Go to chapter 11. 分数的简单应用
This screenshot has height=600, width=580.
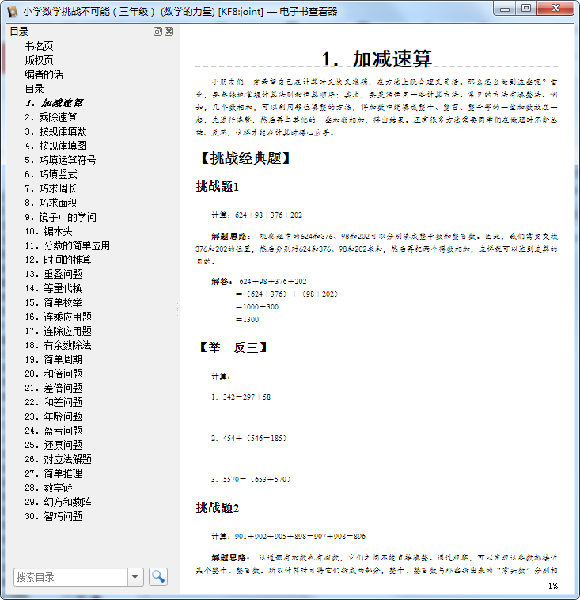[67, 245]
